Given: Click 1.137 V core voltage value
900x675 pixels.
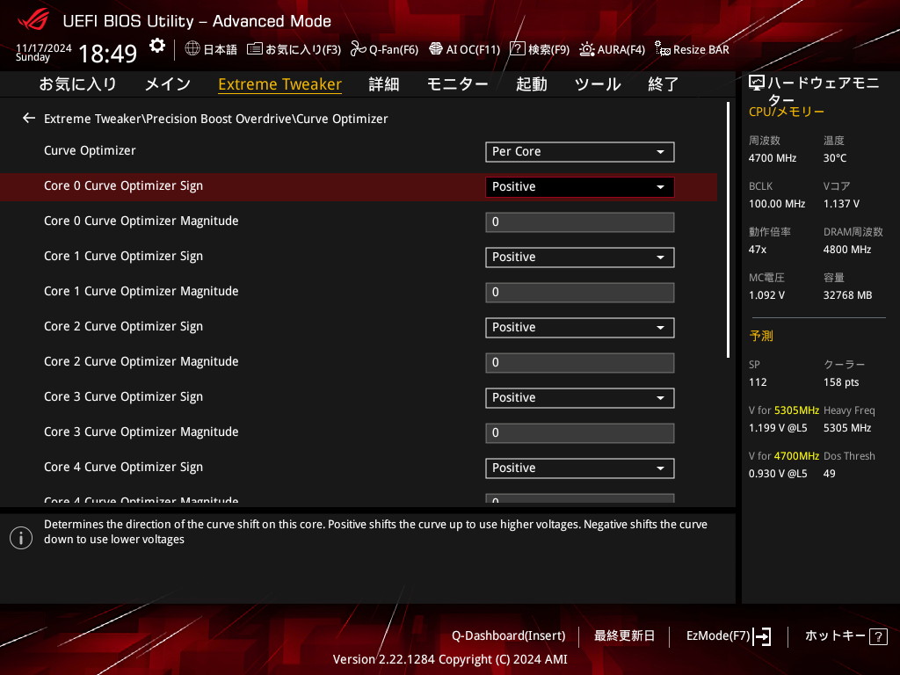Looking at the screenshot, I should click(841, 204).
